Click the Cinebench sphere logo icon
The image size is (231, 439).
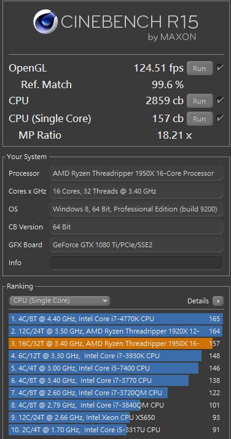click(x=45, y=22)
